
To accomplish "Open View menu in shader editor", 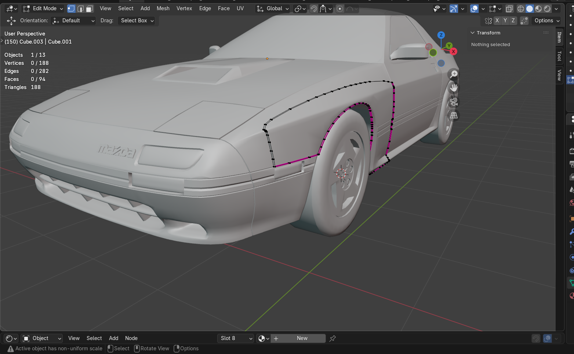I will click(x=74, y=338).
